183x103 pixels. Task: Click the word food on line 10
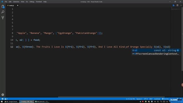(36, 40)
